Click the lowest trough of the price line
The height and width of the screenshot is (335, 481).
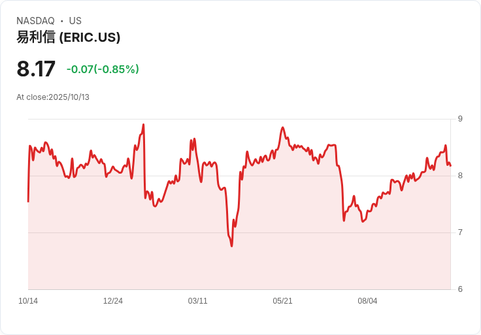point(231,246)
